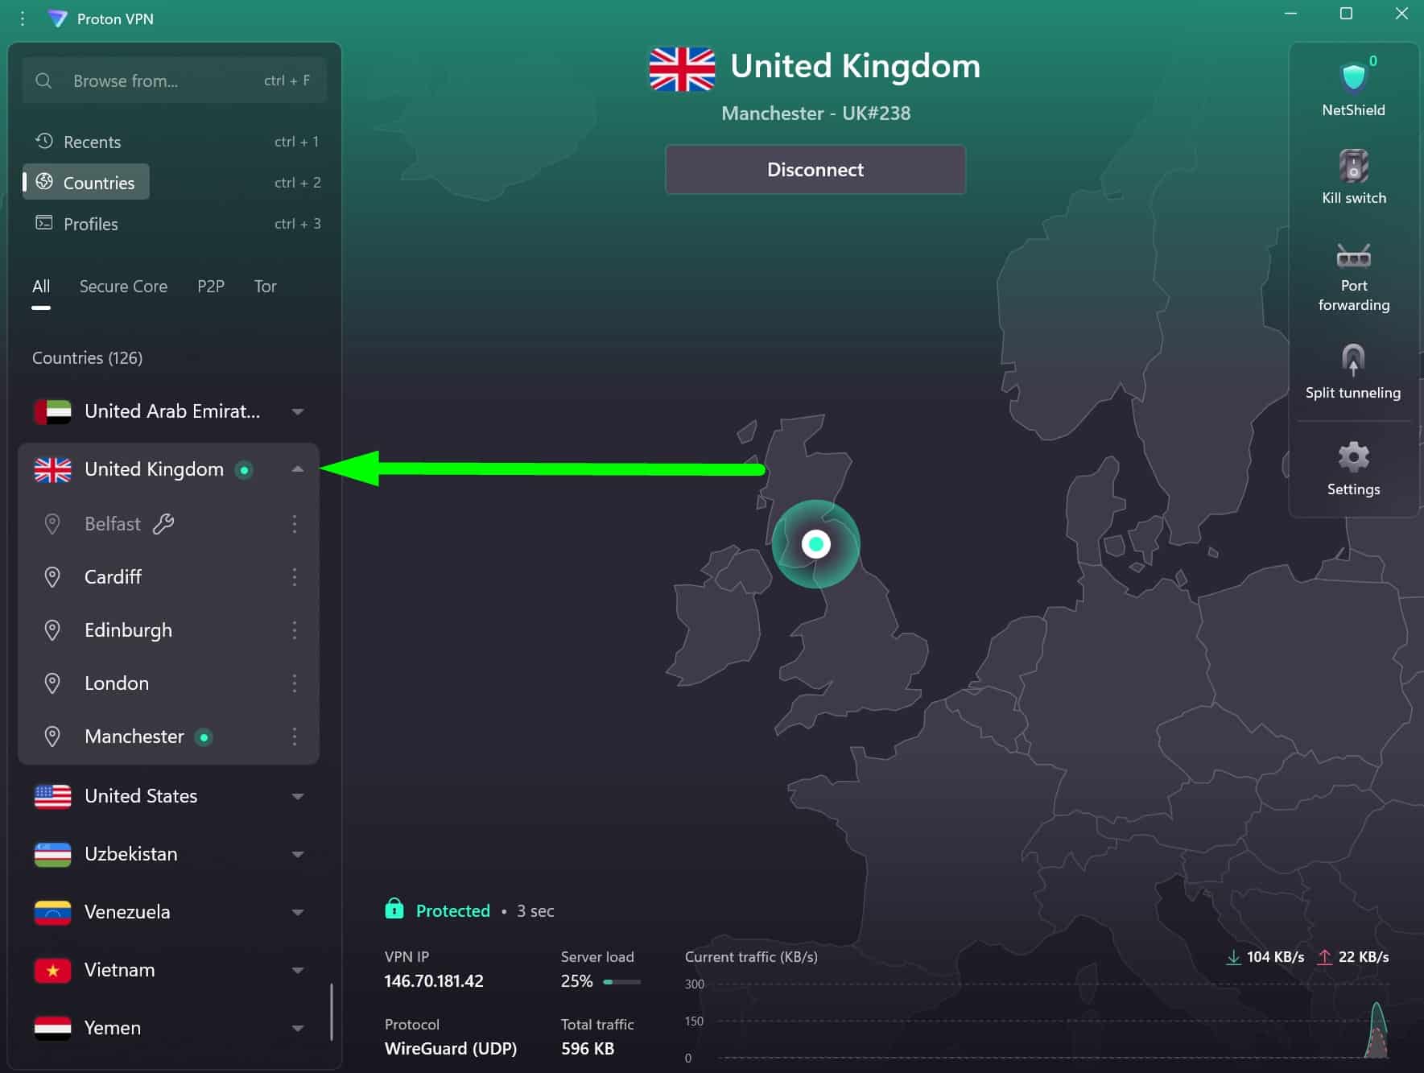
Task: Click the Proton VPN logo icon
Action: 58,19
